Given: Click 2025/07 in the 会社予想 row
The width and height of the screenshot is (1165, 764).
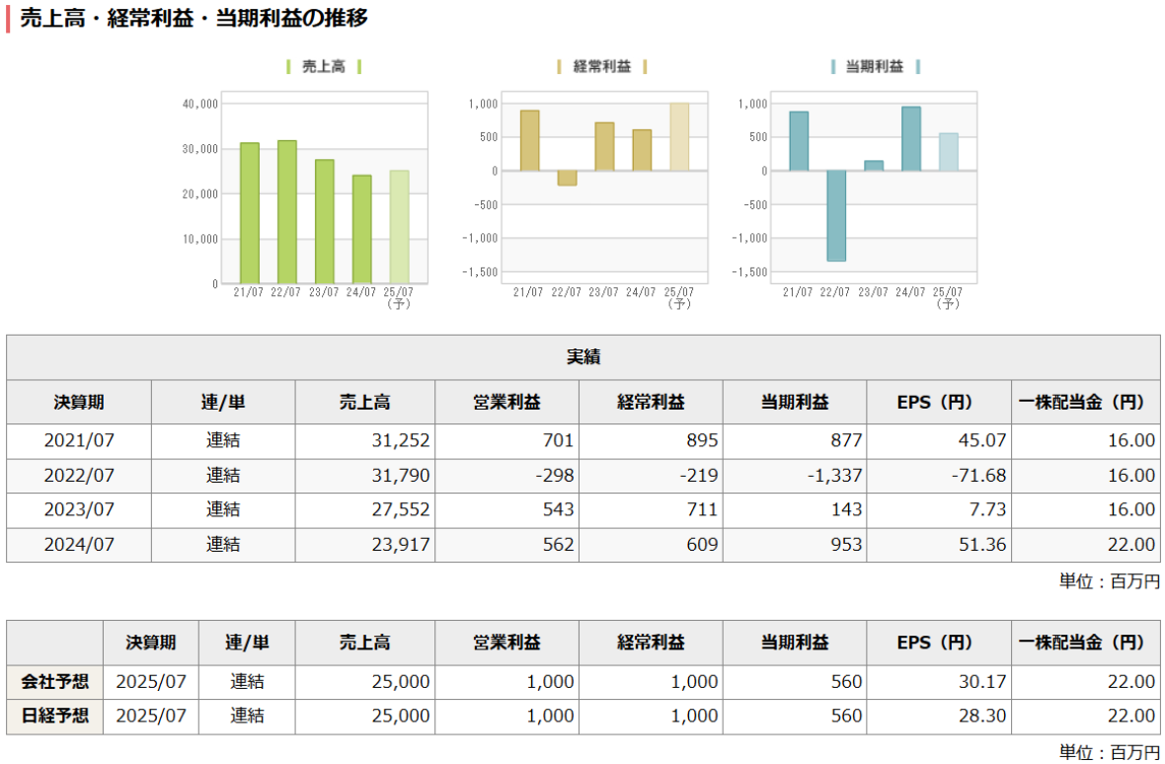Looking at the screenshot, I should tap(151, 682).
